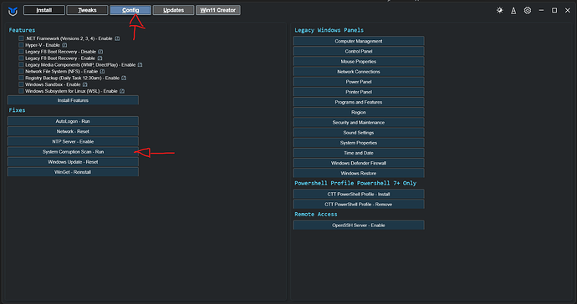
Task: Open help icon beside Network File System - Enable
Action: tap(102, 72)
